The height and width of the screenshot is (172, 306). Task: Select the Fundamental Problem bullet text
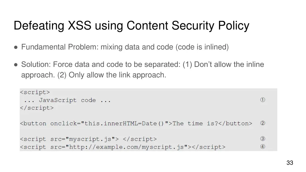pos(125,47)
